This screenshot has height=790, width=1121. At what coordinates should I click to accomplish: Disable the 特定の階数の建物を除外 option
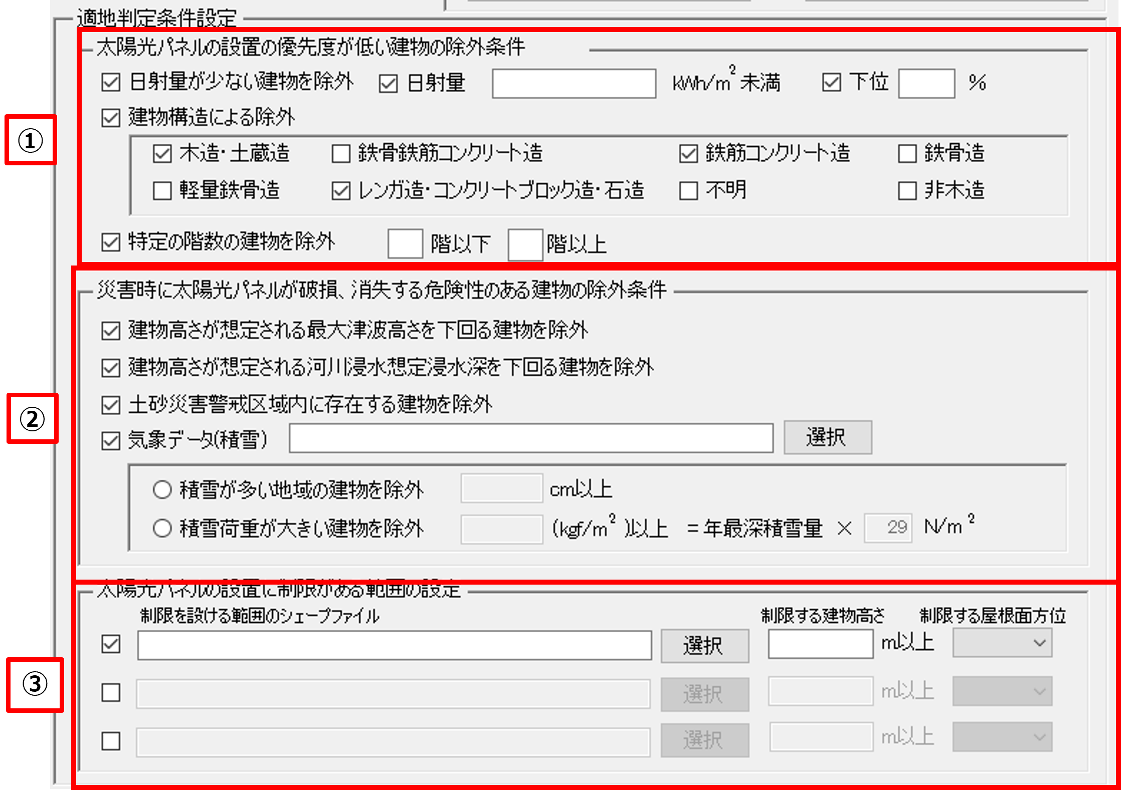click(x=111, y=242)
